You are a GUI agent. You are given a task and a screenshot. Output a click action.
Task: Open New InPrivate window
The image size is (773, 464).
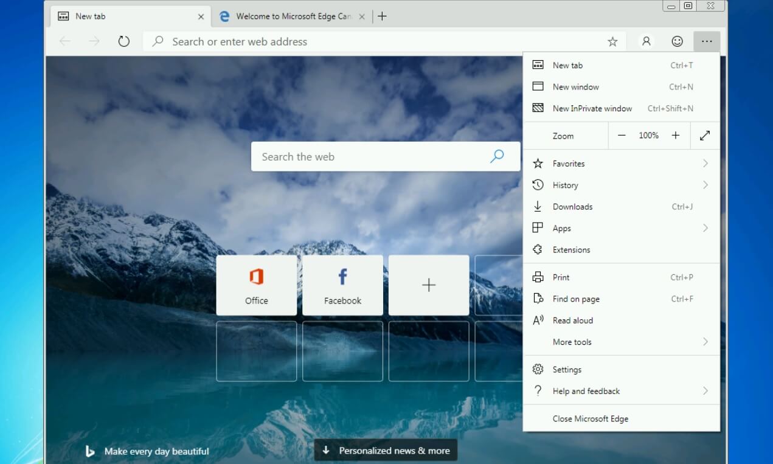591,108
